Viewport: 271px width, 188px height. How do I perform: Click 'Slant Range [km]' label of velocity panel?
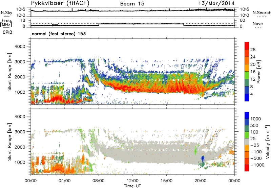point(9,142)
